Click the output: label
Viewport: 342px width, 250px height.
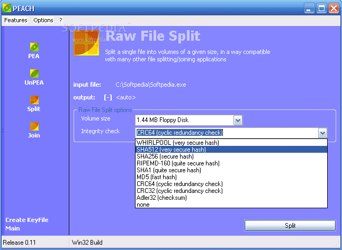pos(84,97)
